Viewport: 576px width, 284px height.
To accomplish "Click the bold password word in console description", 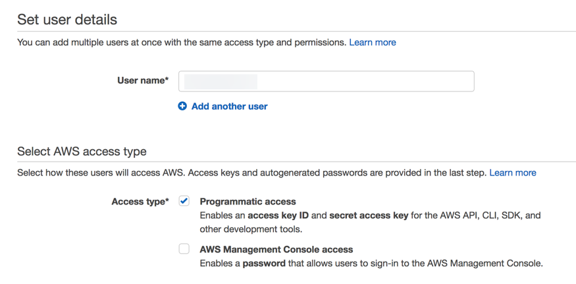I will click(x=264, y=264).
